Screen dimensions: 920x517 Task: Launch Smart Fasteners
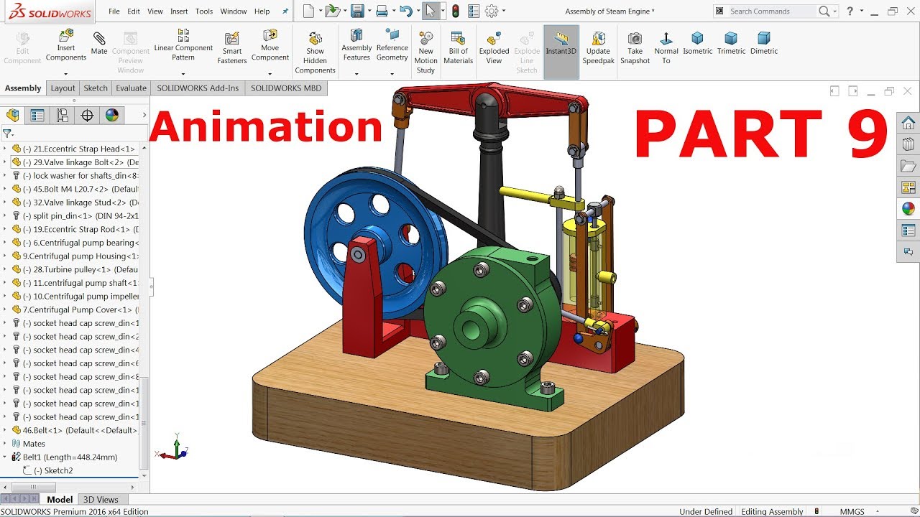tap(232, 48)
